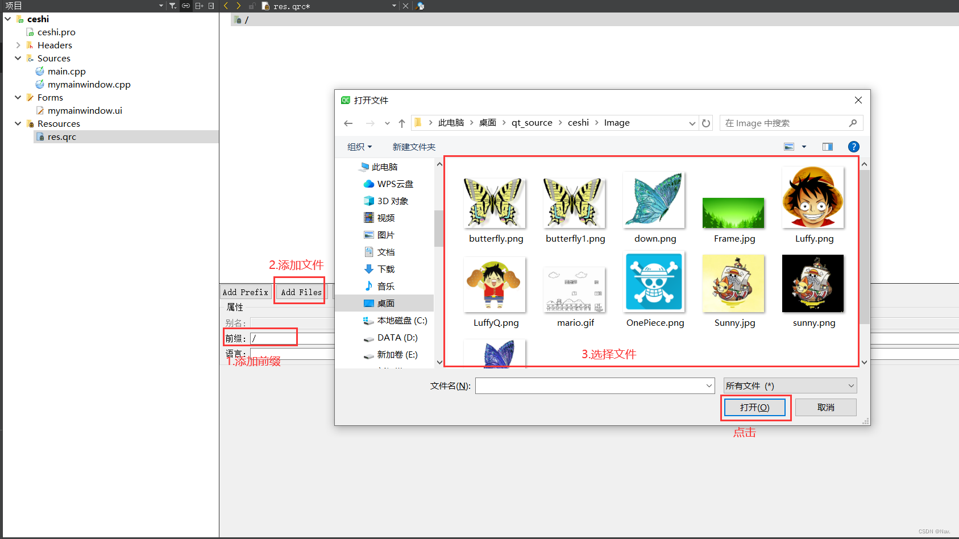Click 此电脑 in the address path
959x539 pixels.
click(451, 123)
